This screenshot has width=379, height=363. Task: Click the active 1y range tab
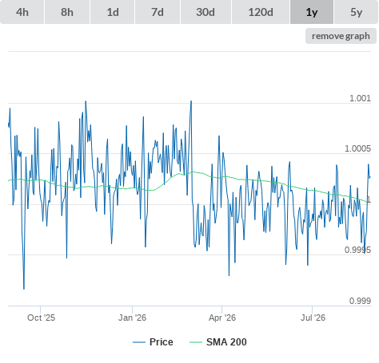pyautogui.click(x=312, y=12)
